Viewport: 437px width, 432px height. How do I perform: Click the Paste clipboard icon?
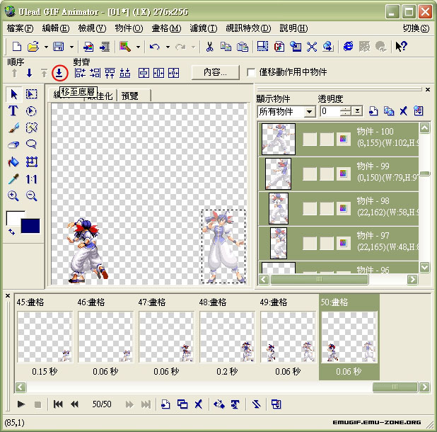pos(243,46)
